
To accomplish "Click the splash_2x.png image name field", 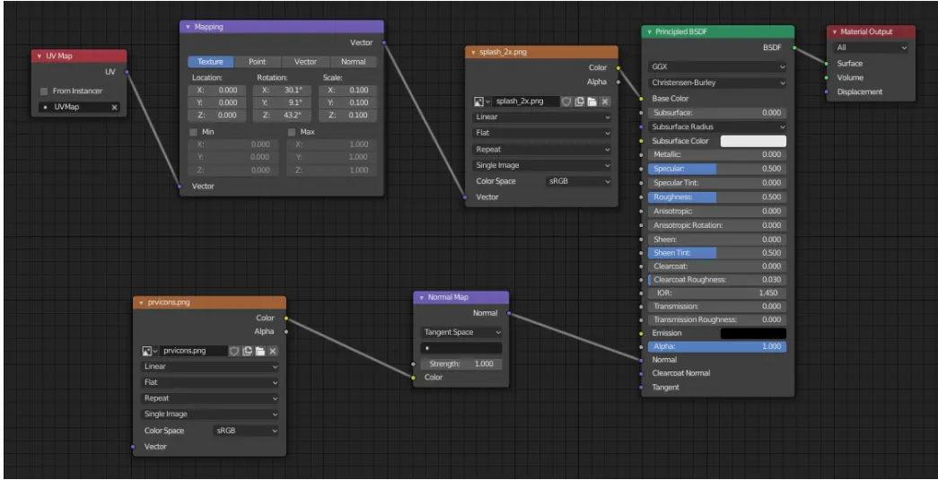I will point(525,101).
